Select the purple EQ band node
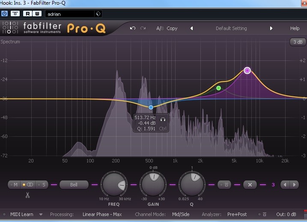 coord(247,70)
